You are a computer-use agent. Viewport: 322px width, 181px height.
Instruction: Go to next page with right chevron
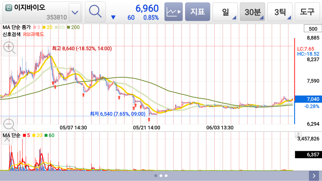[314, 176]
